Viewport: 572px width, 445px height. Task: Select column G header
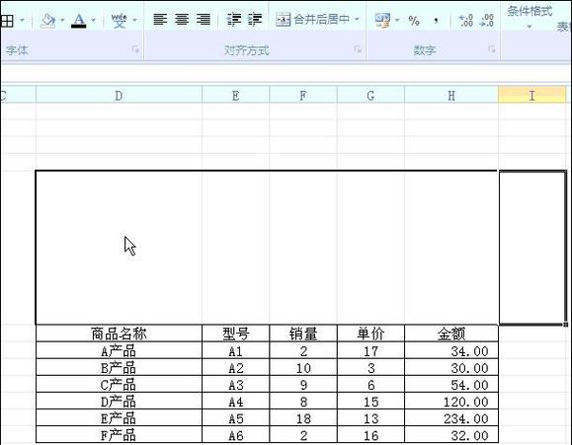[x=370, y=96]
